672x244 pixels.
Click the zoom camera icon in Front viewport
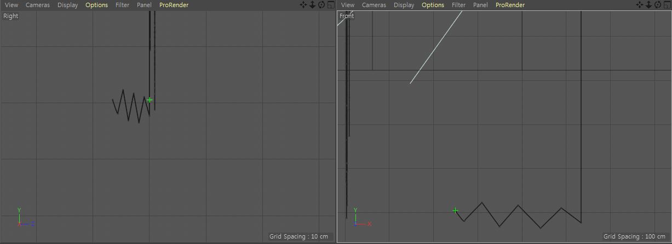[648, 5]
